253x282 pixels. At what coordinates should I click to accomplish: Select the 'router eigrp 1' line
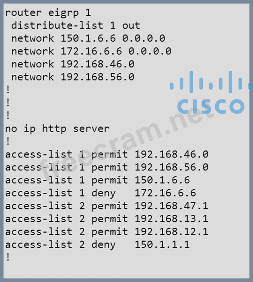pos(48,13)
